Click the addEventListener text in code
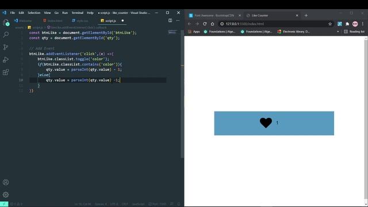Screen dimensions: 368x207 click(63, 53)
